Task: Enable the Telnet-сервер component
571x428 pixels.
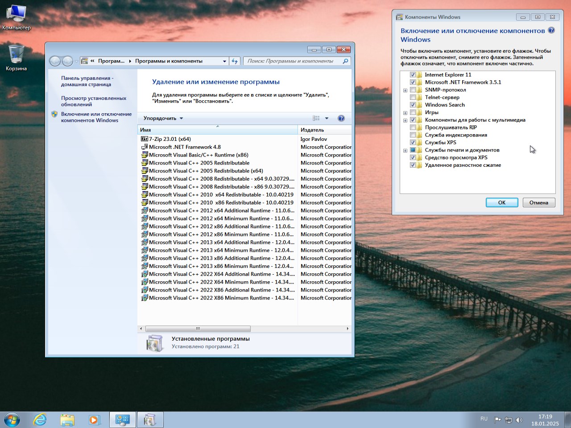Action: (413, 97)
